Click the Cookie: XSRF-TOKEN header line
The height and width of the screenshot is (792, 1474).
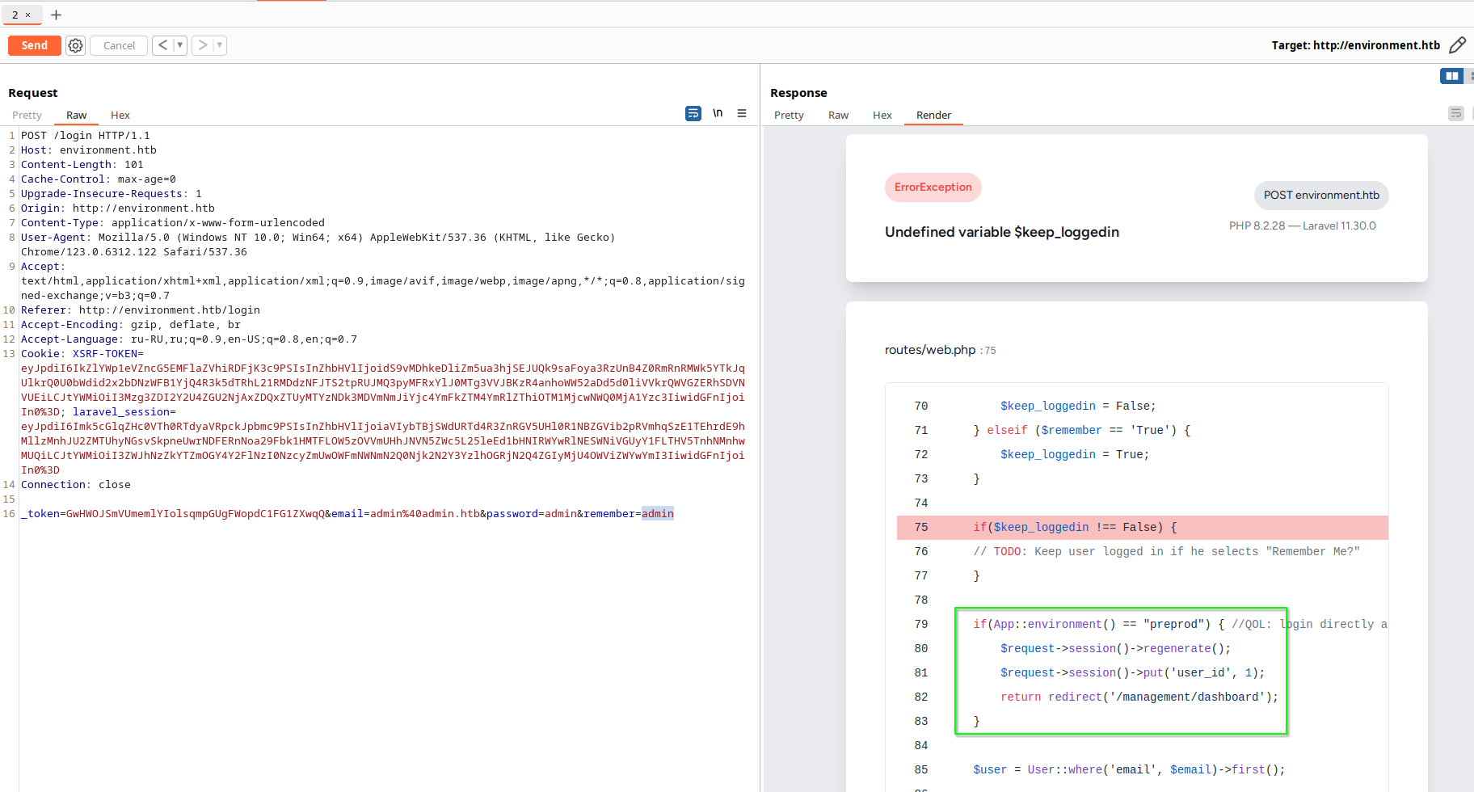(x=82, y=353)
